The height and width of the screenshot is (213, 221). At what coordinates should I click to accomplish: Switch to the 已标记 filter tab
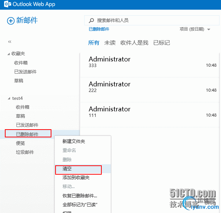162,43
